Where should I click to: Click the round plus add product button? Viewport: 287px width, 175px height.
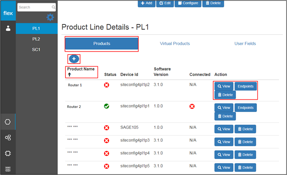tap(74, 59)
